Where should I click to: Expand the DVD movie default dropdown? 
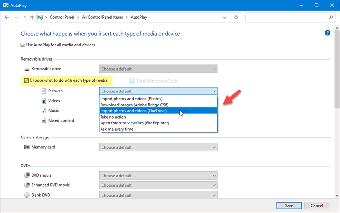158,175
